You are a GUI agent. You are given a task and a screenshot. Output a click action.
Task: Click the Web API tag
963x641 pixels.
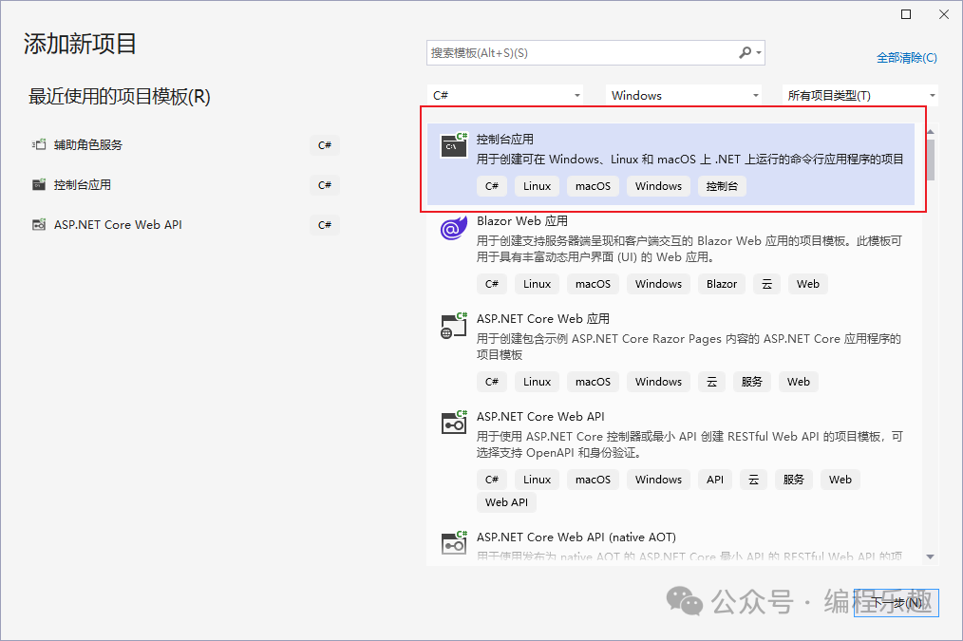(x=506, y=502)
